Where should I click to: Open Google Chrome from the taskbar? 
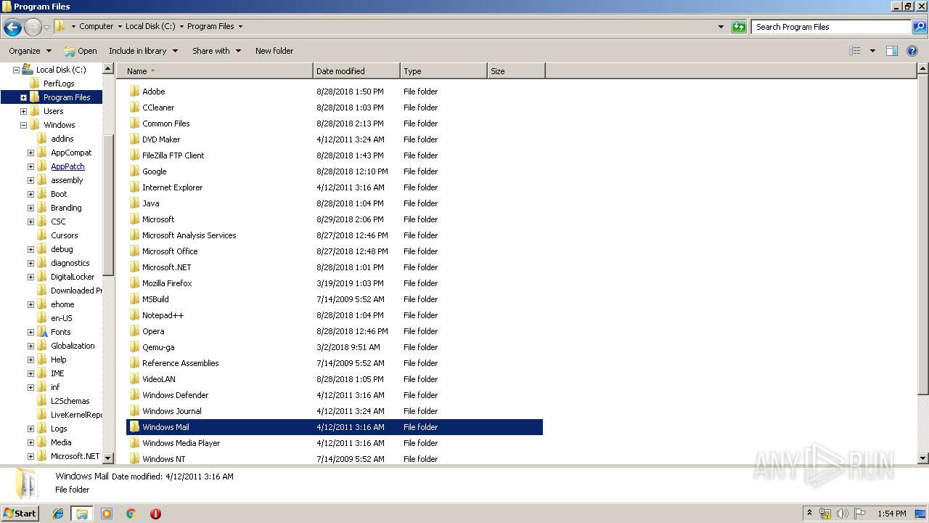click(x=131, y=514)
